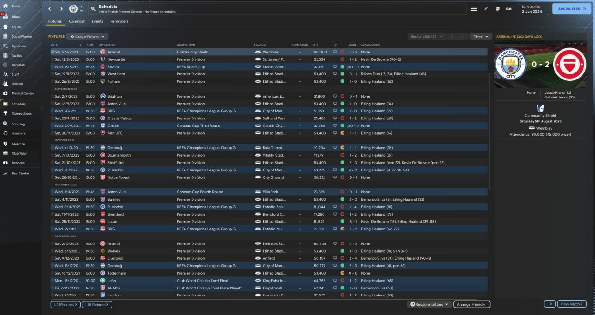This screenshot has height=315, width=595.
Task: Expand the Copy of Fixtures view dropdown
Action: [87, 36]
